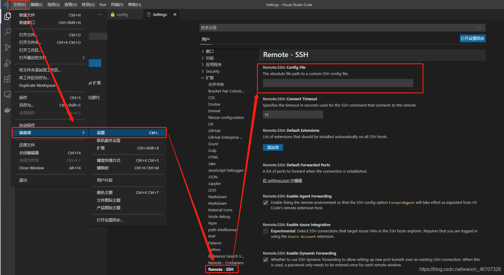Viewport: 504px width, 275px height.
Task: Toggle Enable Dynamic Forwarding checkbox
Action: pos(266,260)
